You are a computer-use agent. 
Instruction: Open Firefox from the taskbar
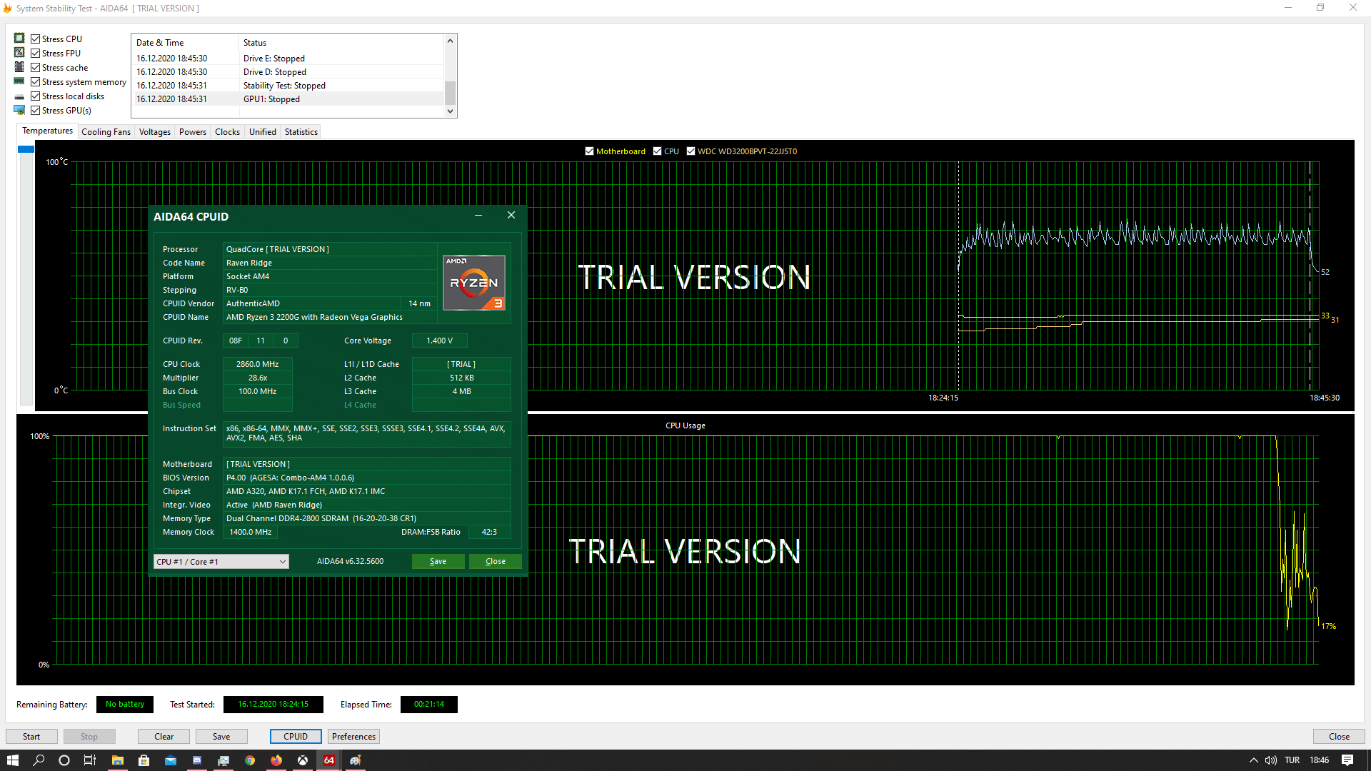(x=276, y=760)
